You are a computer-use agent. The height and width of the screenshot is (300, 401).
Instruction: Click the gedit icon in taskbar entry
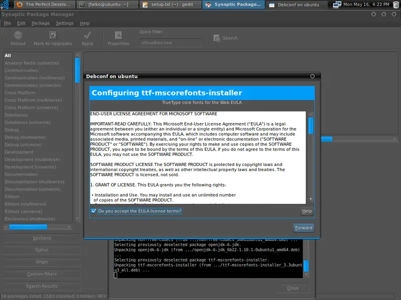(x=145, y=4)
